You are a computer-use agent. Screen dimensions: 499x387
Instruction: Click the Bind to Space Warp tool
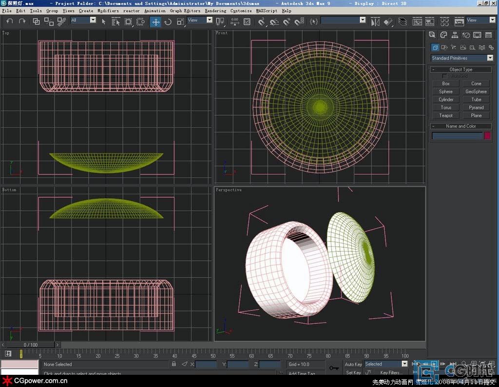61,21
